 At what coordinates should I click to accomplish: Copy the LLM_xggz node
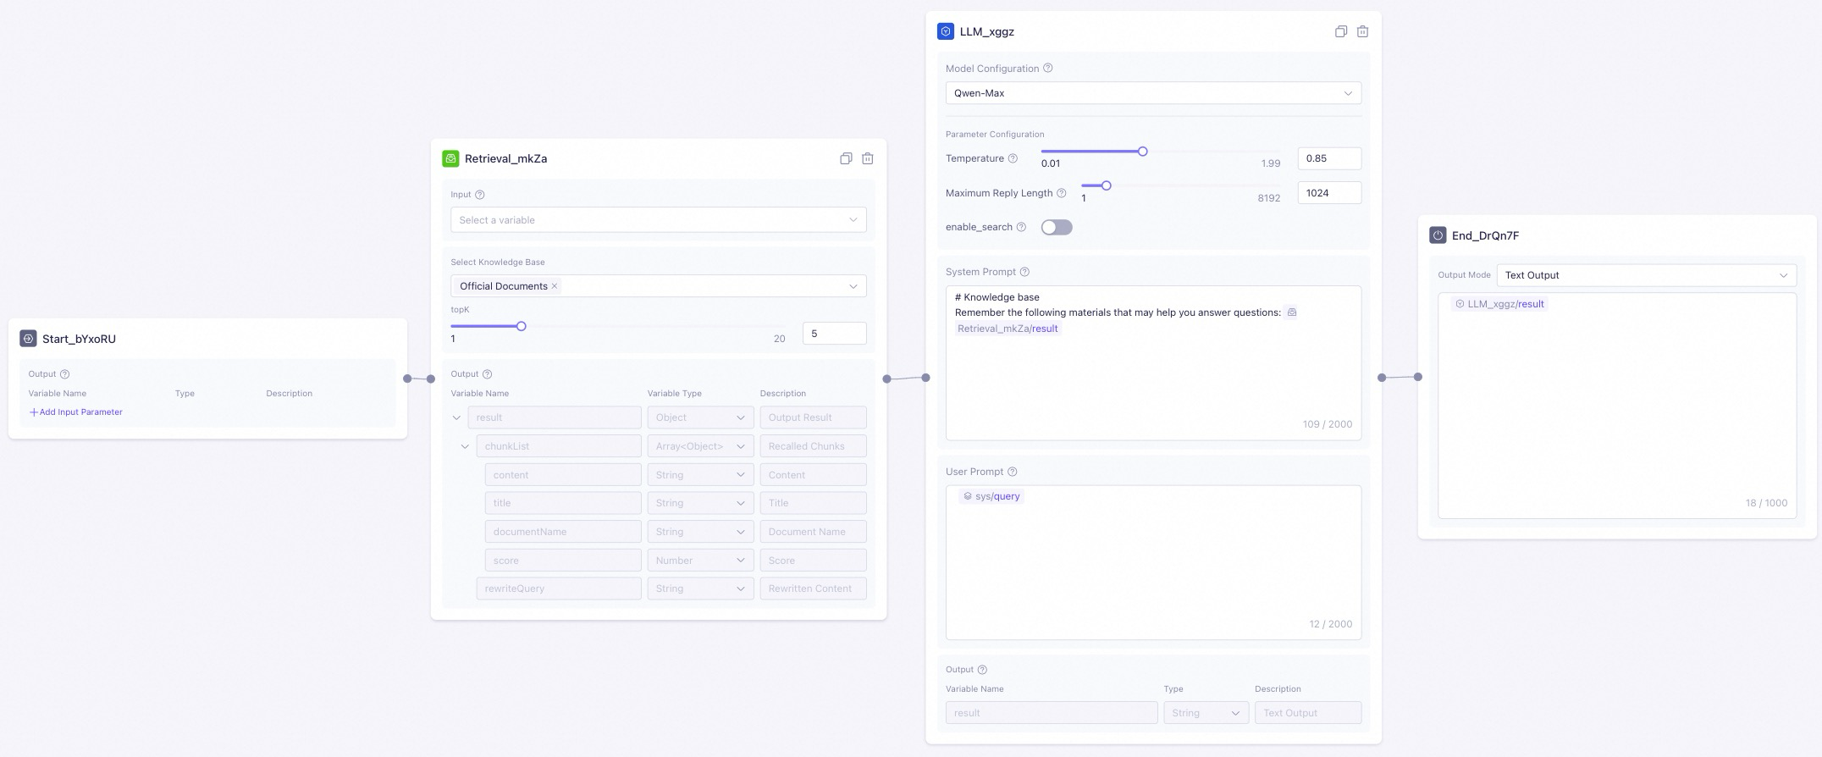[1341, 31]
